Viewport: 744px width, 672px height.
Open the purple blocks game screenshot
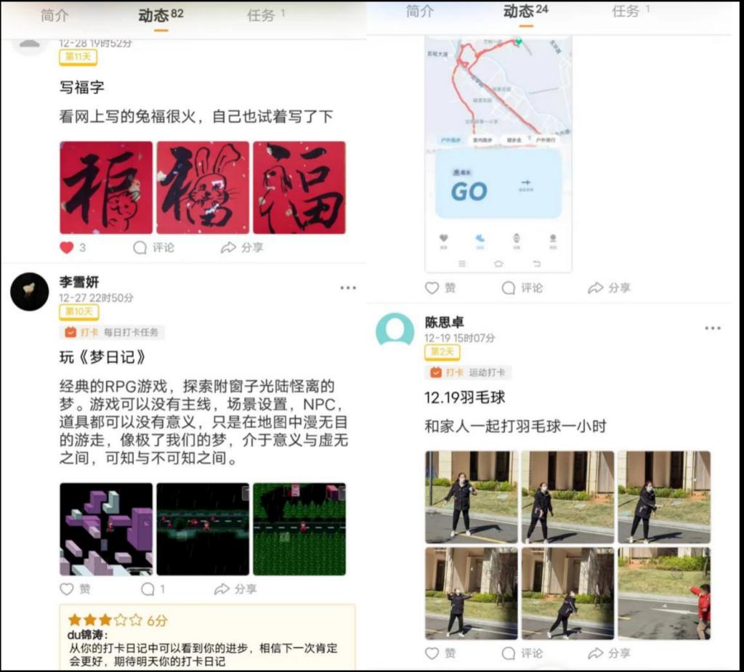pyautogui.click(x=106, y=529)
